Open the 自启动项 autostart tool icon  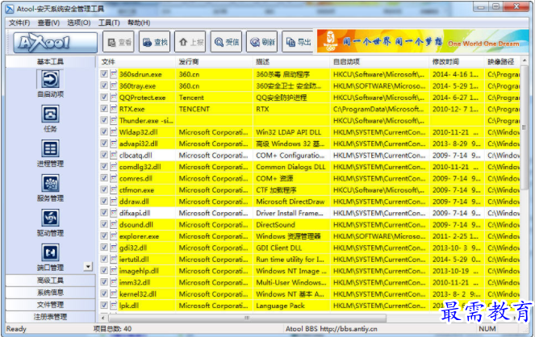pos(50,79)
